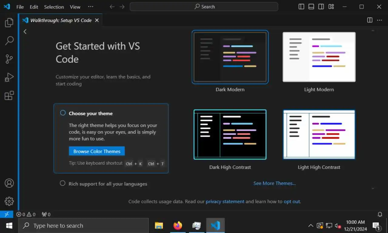
Task: Open the Accounts menu icon
Action: point(9,183)
